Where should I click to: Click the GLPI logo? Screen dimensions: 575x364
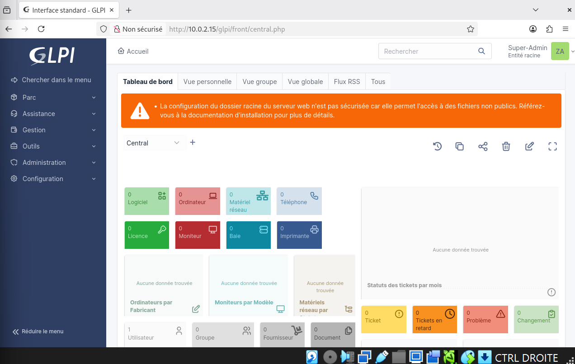(x=52, y=56)
